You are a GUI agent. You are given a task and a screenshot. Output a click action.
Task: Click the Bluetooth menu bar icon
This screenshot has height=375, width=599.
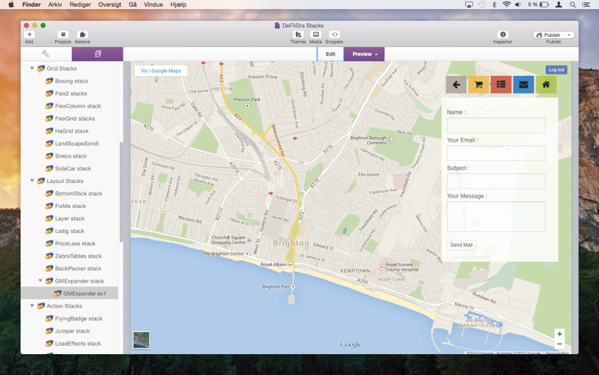(x=494, y=4)
